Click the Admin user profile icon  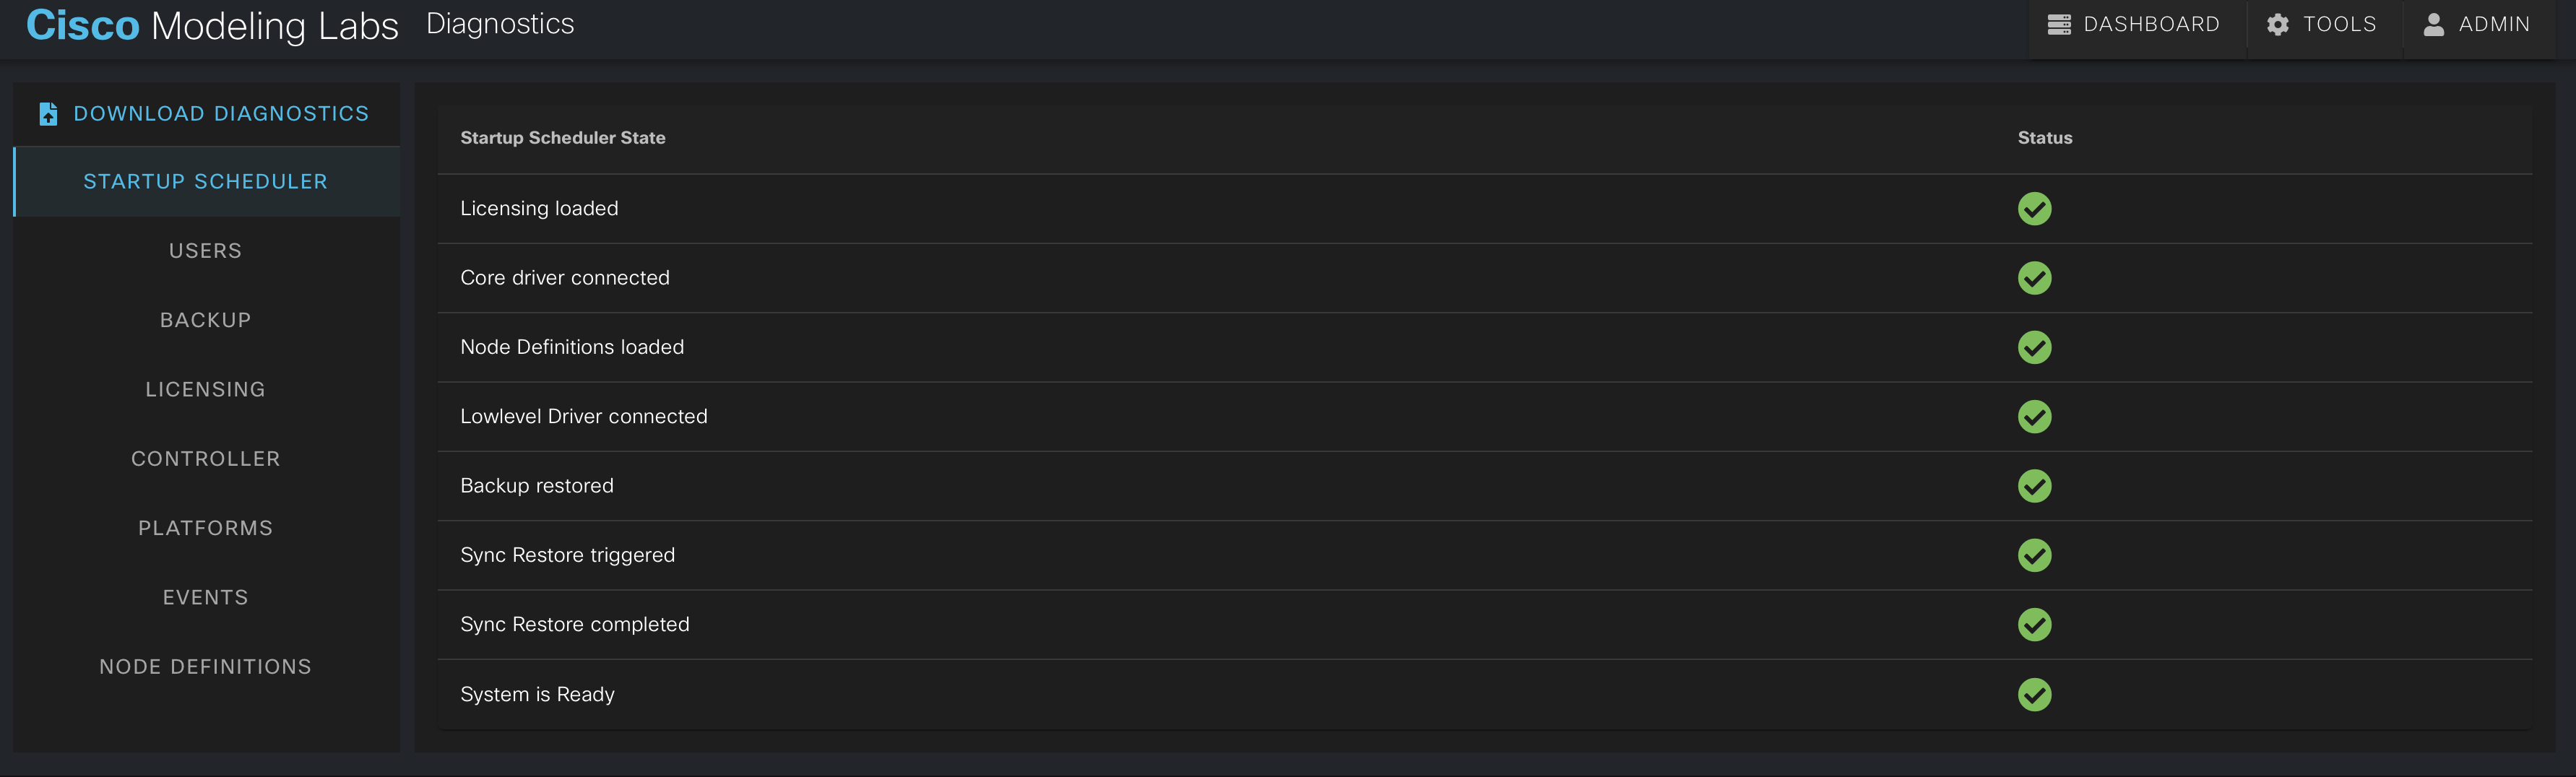pyautogui.click(x=2433, y=24)
